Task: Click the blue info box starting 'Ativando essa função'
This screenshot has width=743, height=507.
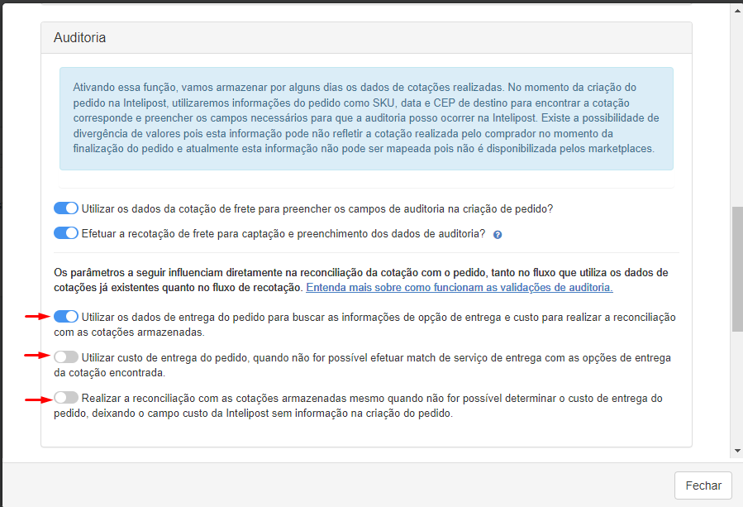Action: (x=366, y=118)
